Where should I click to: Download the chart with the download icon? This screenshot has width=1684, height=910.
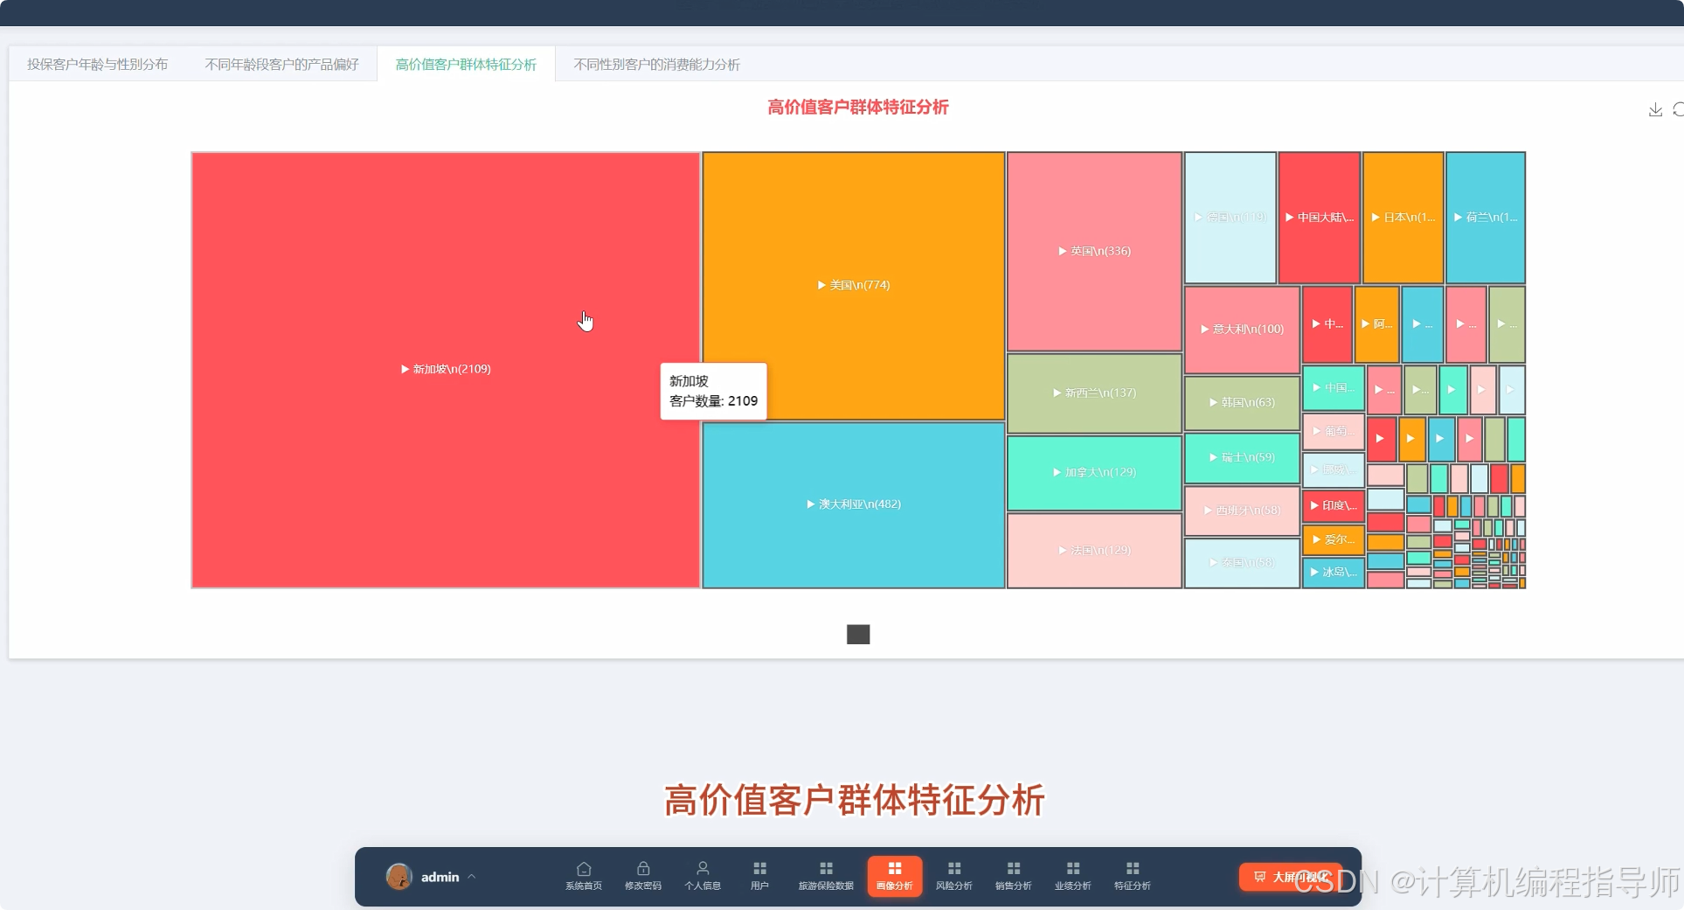pyautogui.click(x=1654, y=109)
